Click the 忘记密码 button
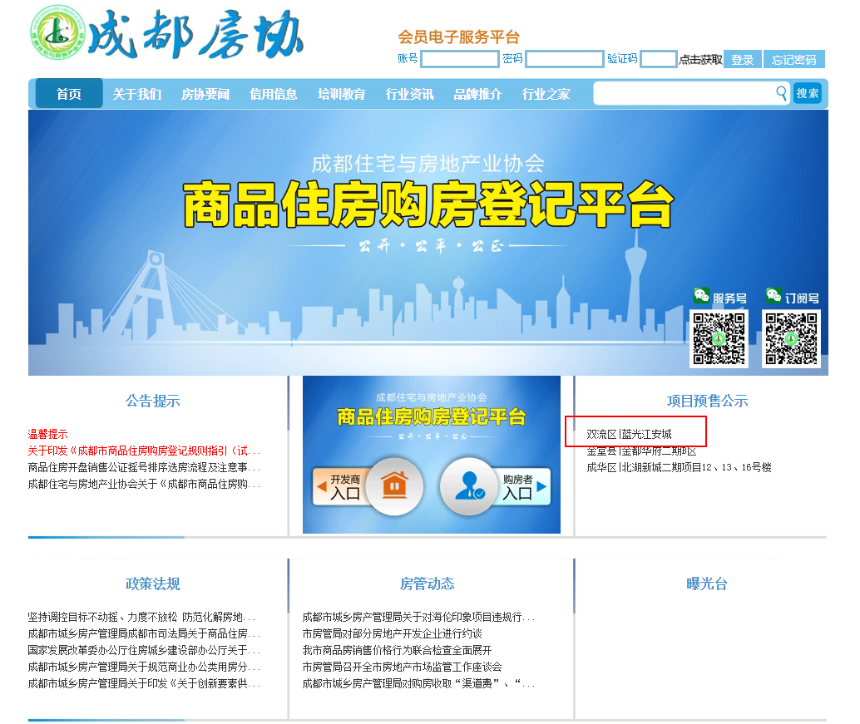Viewport: 860px width, 724px height. tap(794, 59)
